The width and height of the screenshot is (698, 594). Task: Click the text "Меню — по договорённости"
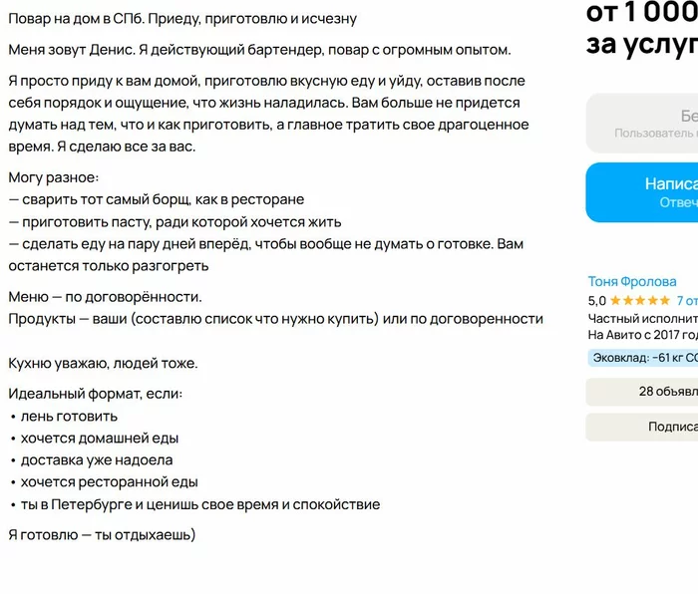click(x=106, y=297)
